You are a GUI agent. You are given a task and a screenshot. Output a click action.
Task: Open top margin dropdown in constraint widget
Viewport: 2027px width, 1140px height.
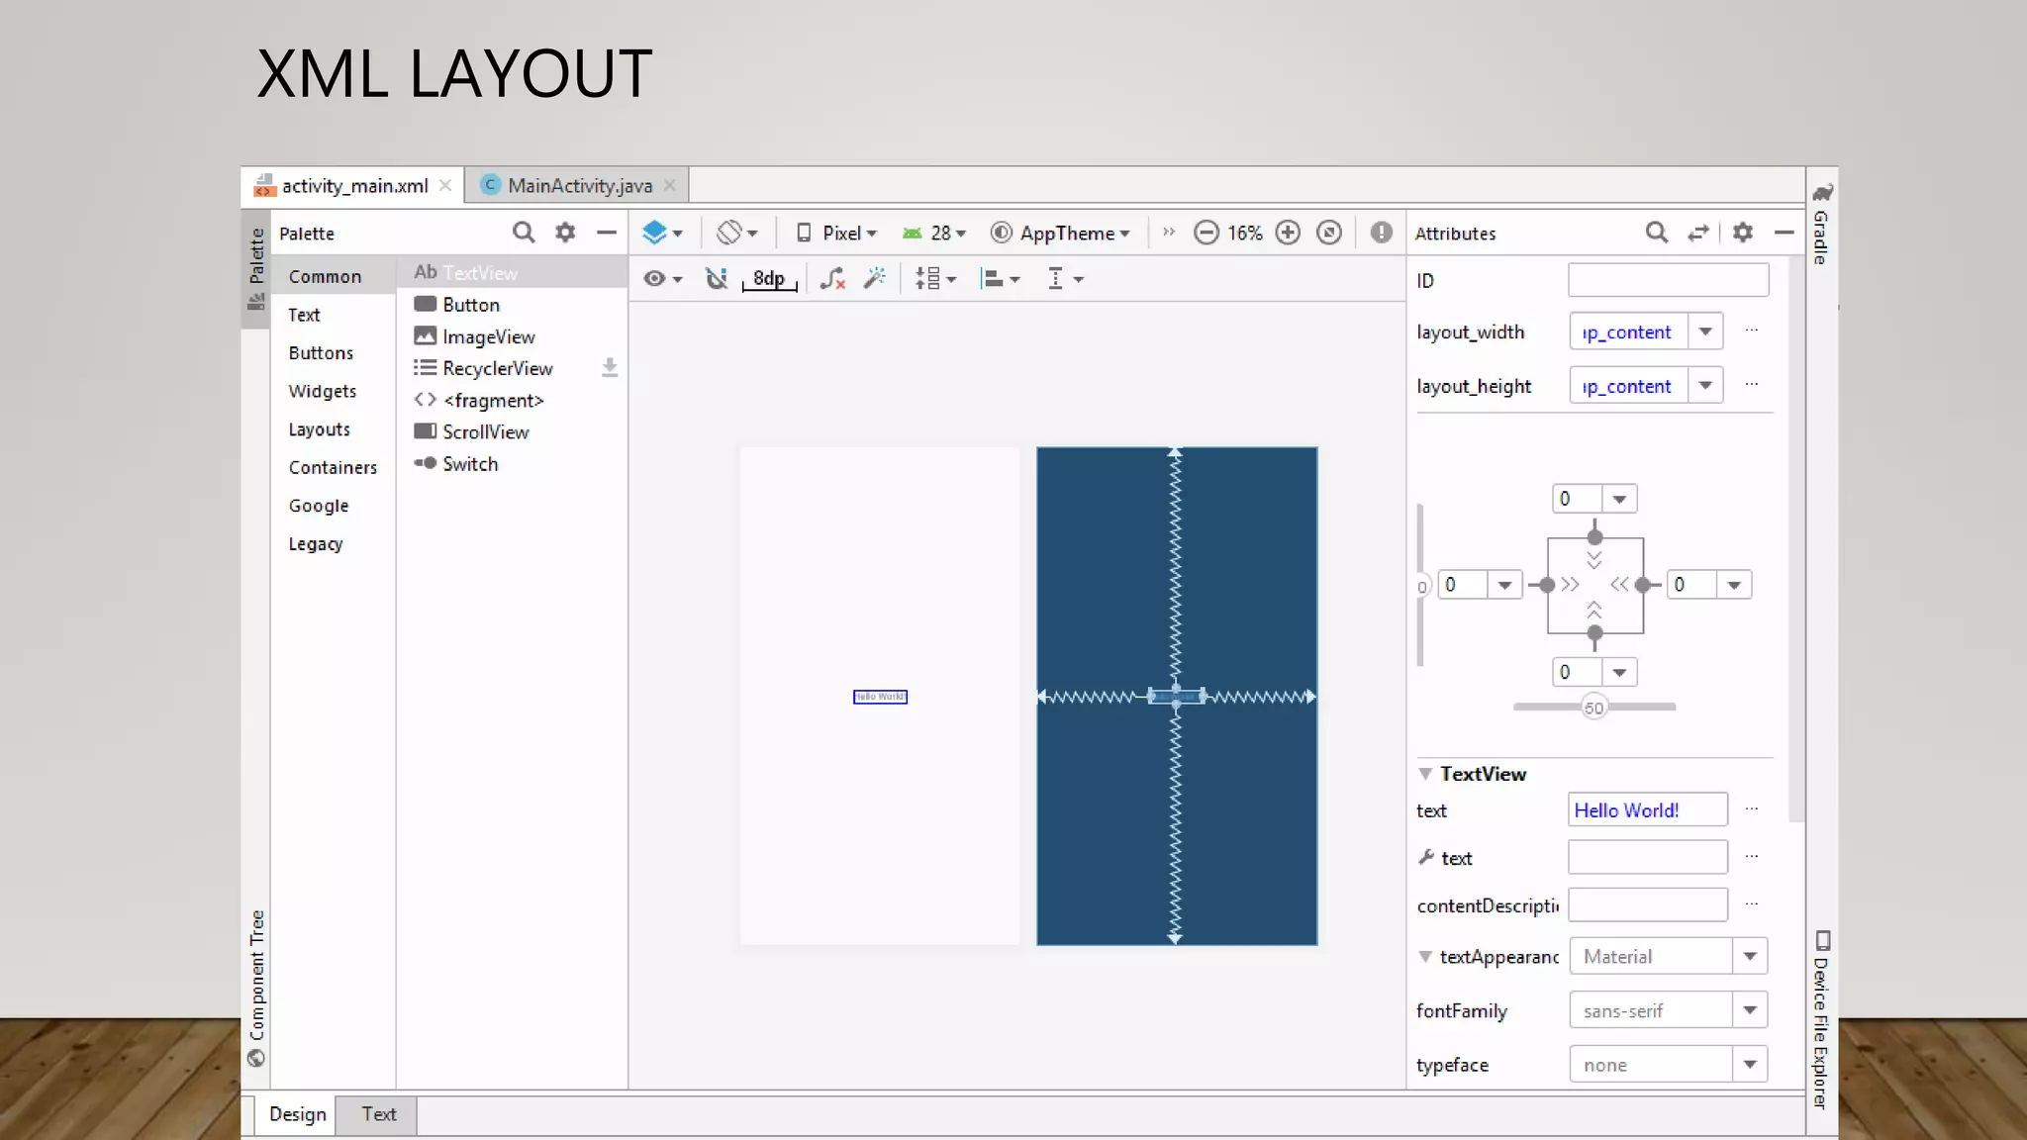[1619, 499]
